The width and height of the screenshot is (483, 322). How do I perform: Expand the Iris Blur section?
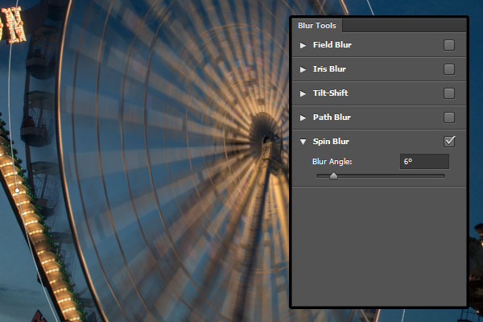click(303, 69)
